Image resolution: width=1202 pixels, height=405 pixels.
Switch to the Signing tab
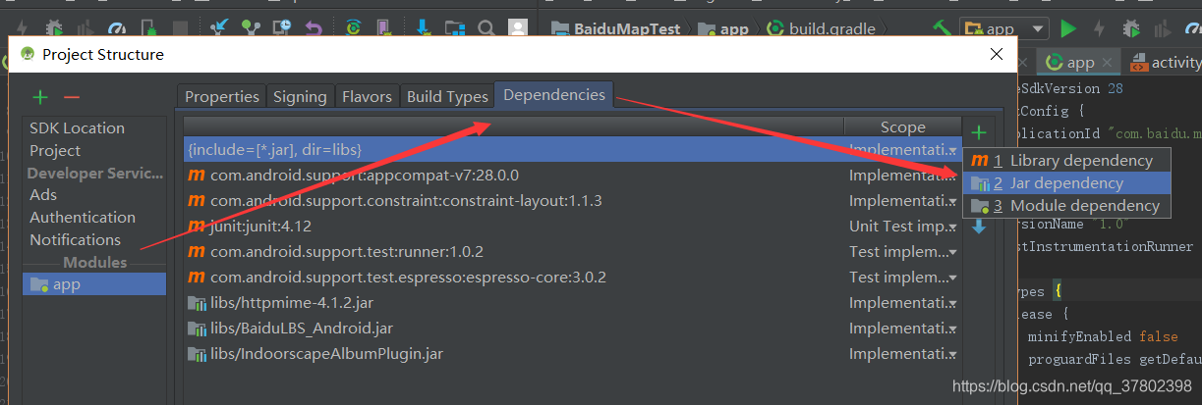pyautogui.click(x=300, y=96)
